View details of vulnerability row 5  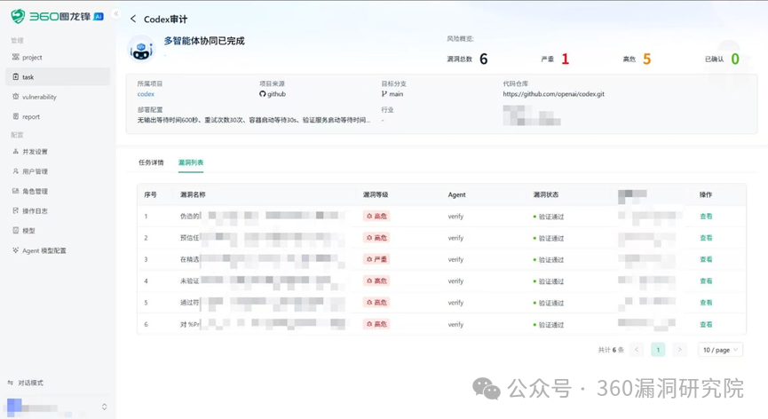pyautogui.click(x=706, y=303)
